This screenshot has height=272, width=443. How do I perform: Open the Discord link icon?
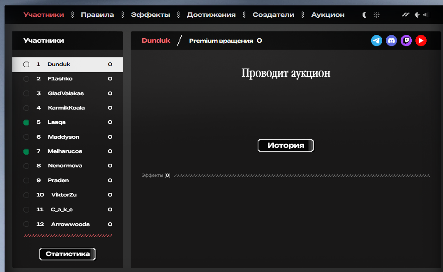coord(391,41)
